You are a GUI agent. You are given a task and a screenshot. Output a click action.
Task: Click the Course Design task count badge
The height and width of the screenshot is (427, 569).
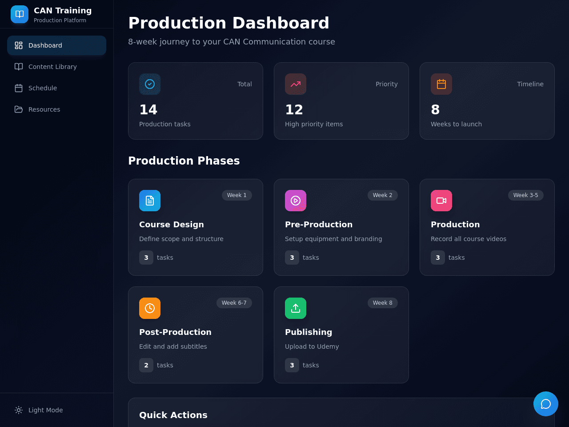[146, 258]
